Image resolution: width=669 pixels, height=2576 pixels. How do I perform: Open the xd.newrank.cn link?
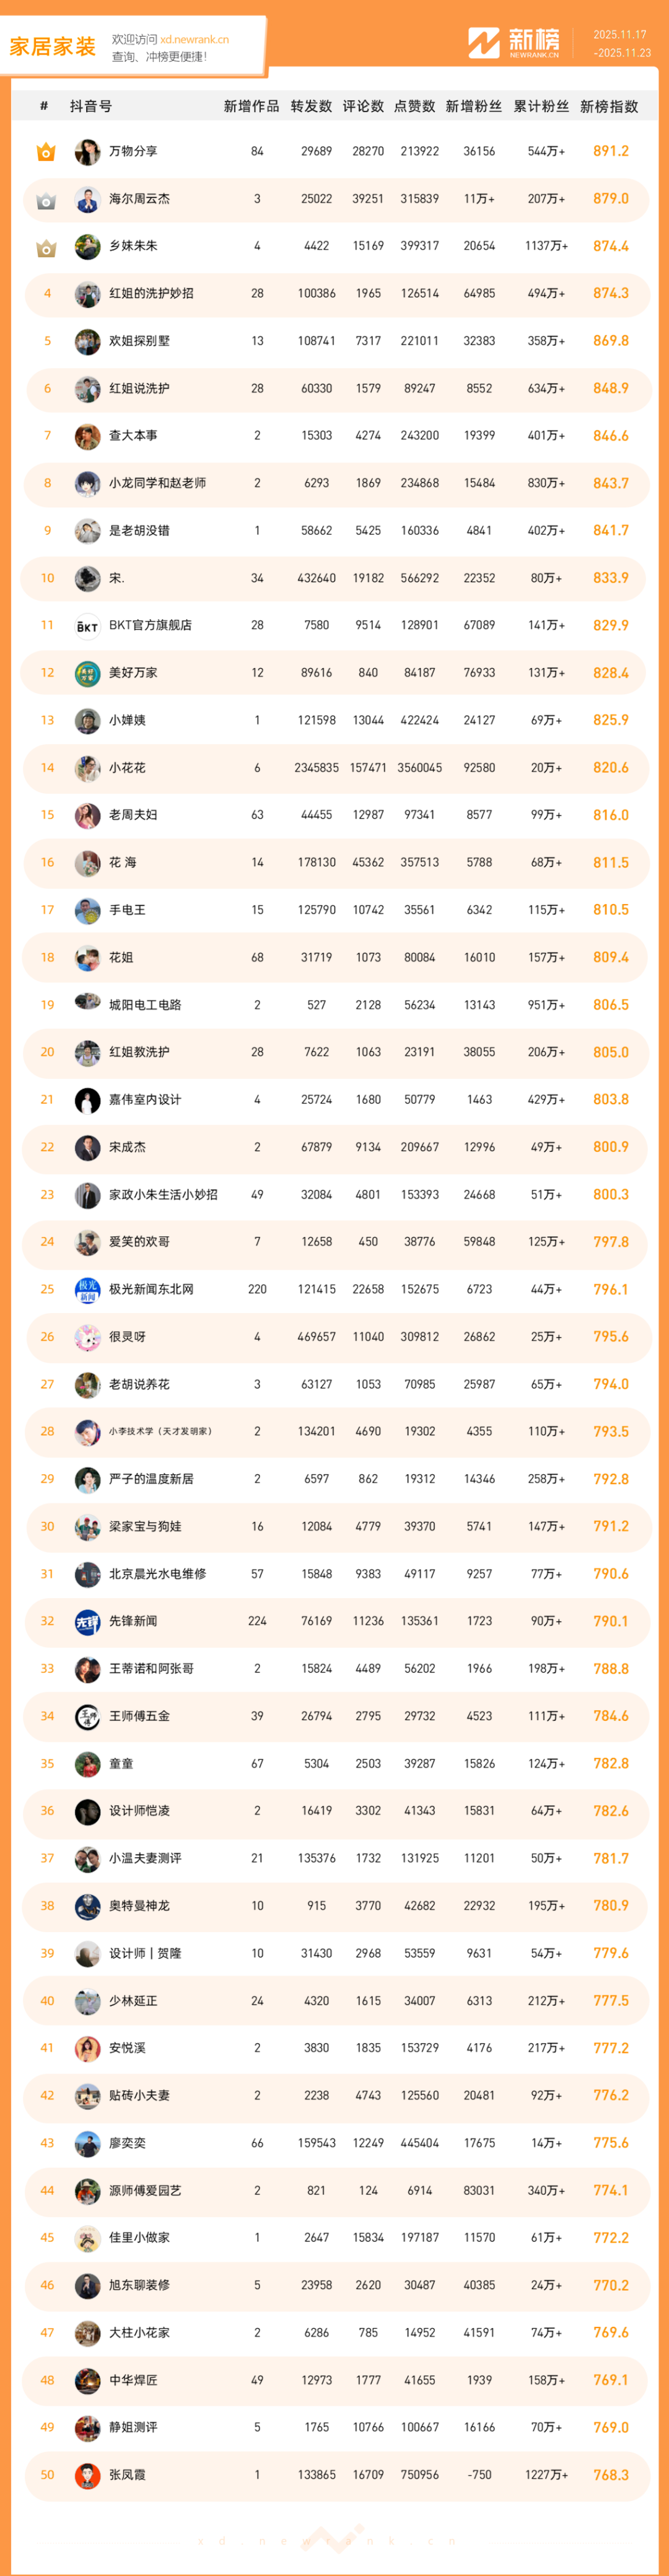(x=194, y=40)
